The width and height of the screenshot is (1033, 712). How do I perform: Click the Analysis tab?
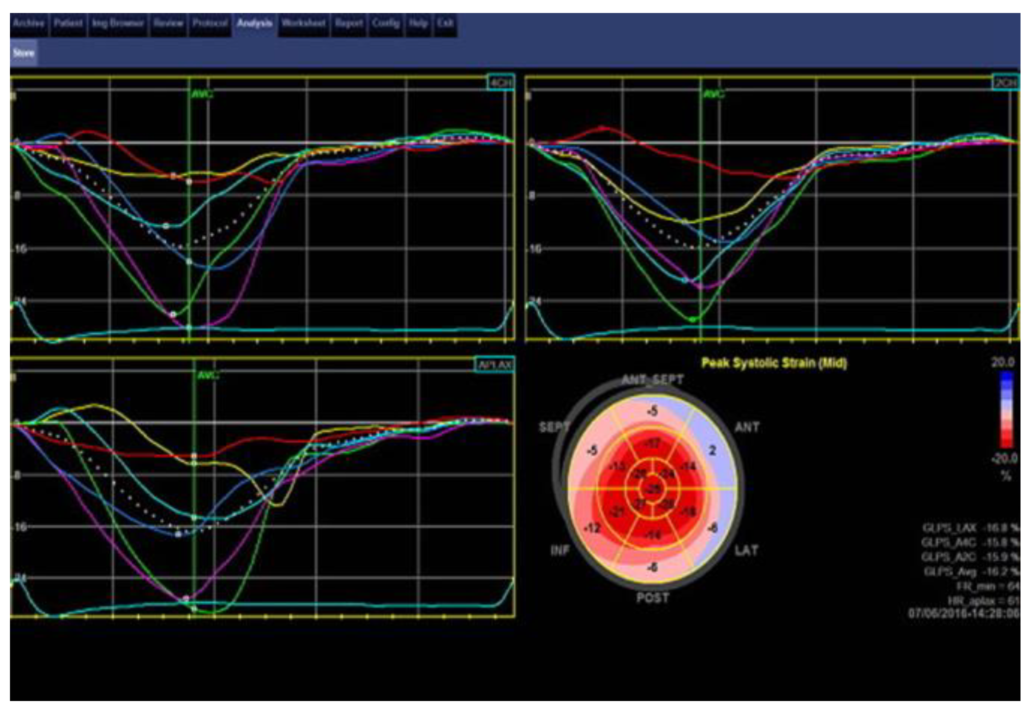[x=254, y=23]
